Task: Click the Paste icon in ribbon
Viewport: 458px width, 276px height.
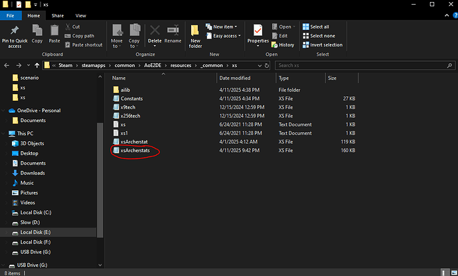Action: click(54, 31)
